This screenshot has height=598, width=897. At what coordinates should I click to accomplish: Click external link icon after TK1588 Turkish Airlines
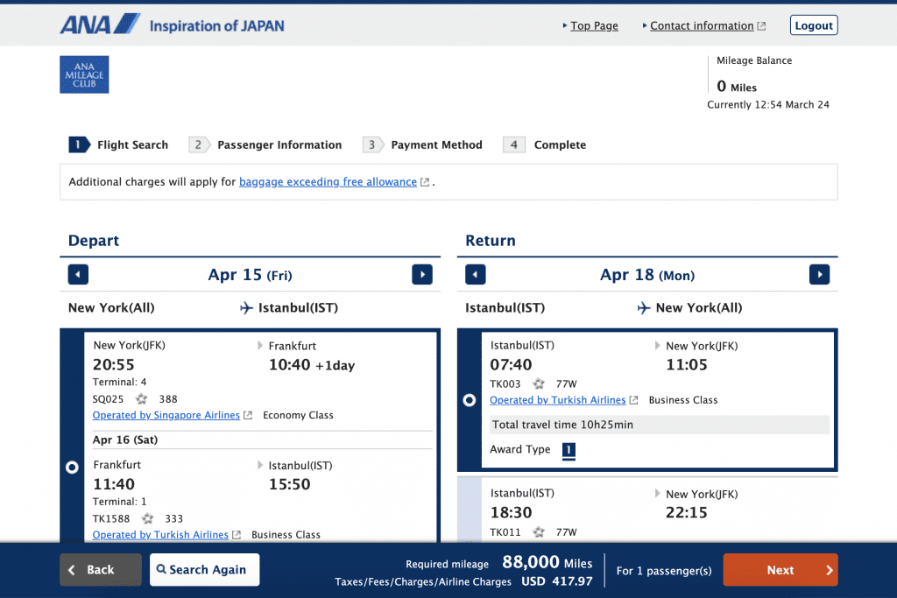237,535
